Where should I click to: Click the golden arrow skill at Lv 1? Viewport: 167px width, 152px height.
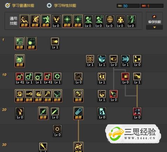(55, 43)
